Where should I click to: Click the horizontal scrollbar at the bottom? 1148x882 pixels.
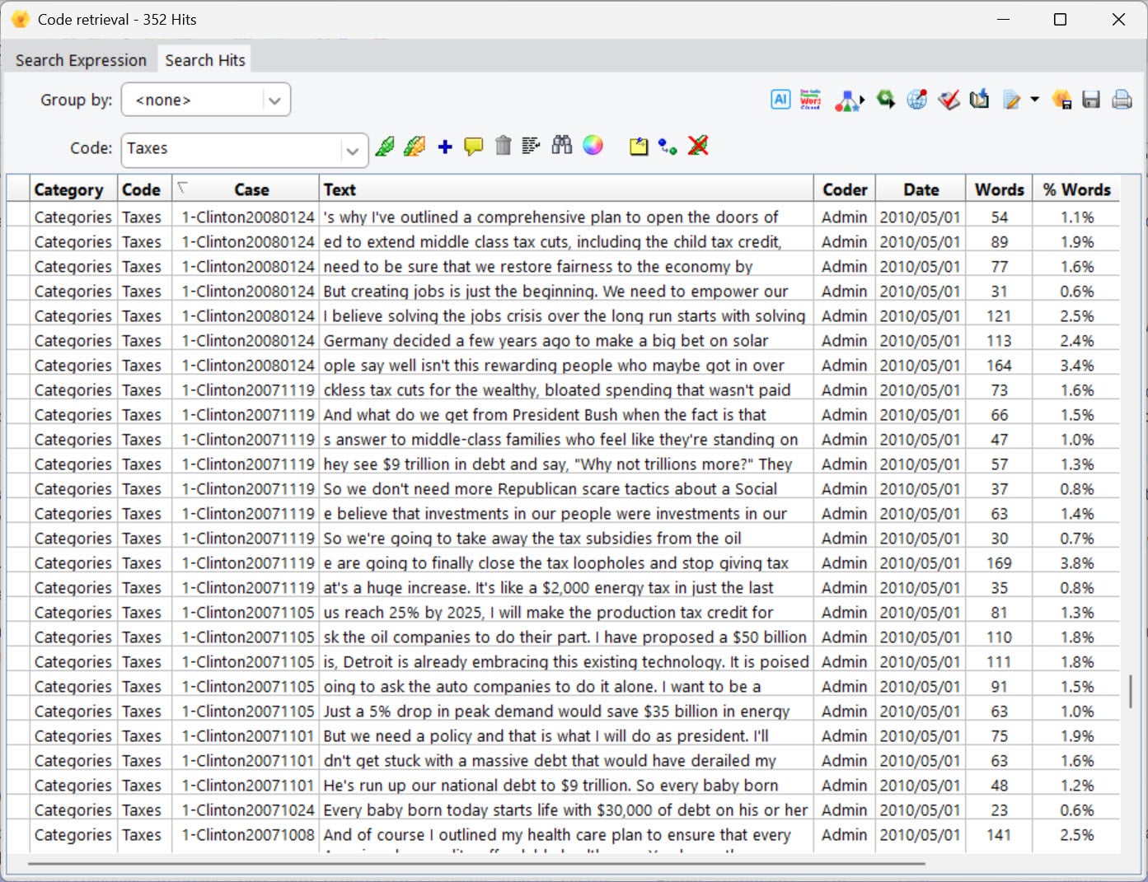(476, 864)
